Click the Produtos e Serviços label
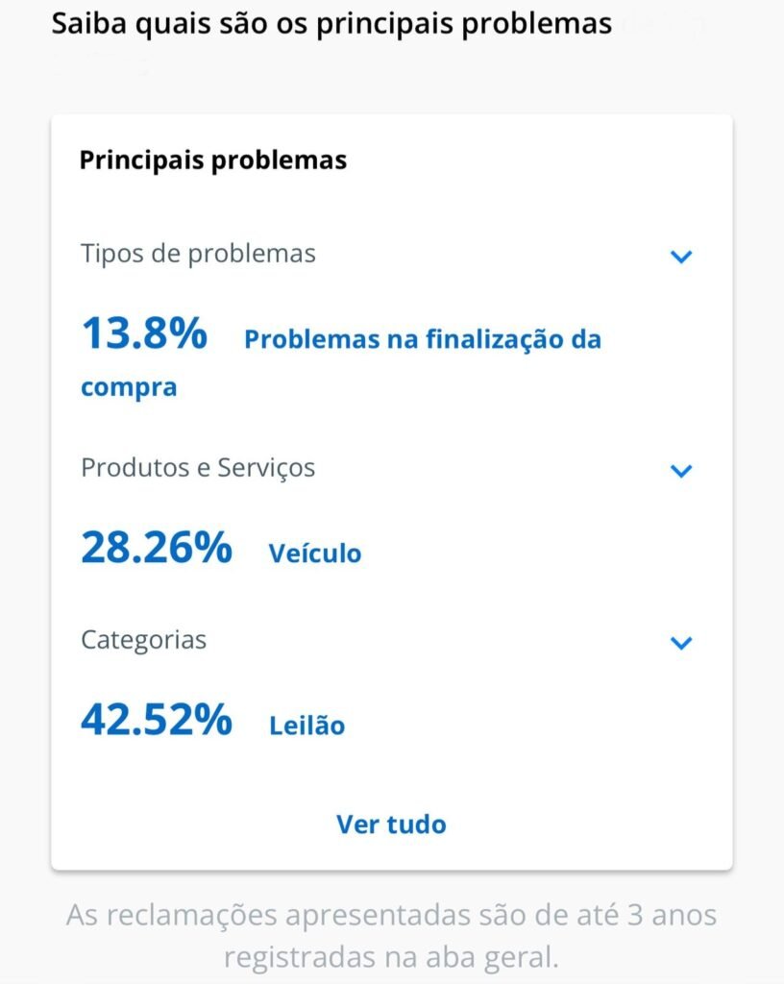 tap(198, 468)
